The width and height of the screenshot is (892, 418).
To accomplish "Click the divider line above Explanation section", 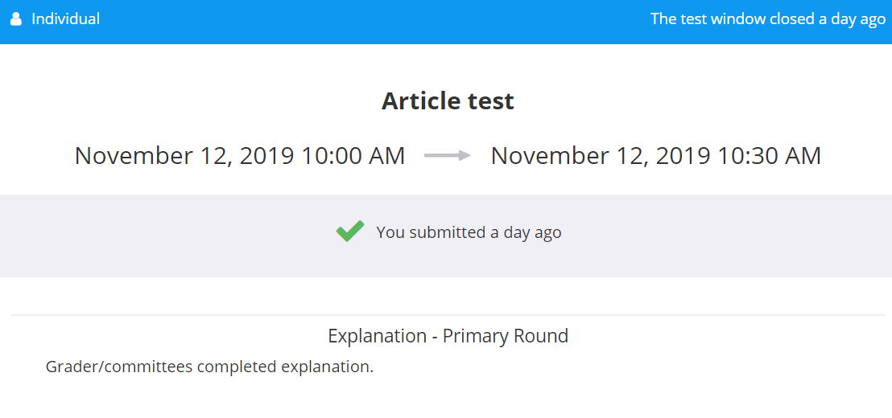I will tap(448, 314).
